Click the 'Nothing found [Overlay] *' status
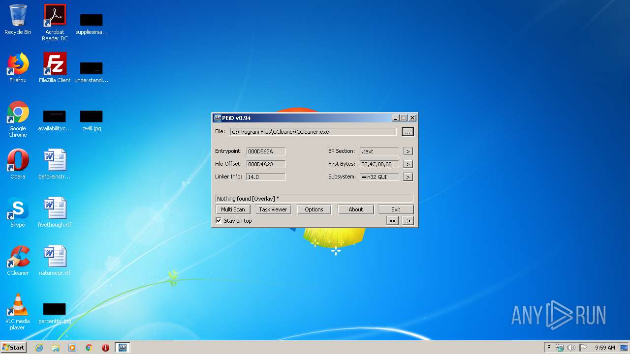This screenshot has width=630, height=354. coord(314,199)
